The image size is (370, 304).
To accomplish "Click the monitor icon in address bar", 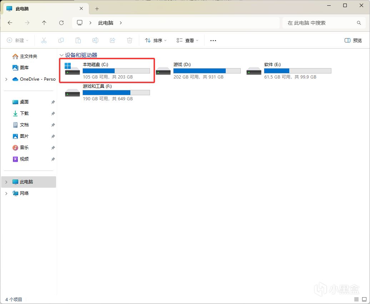I will pyautogui.click(x=80, y=23).
